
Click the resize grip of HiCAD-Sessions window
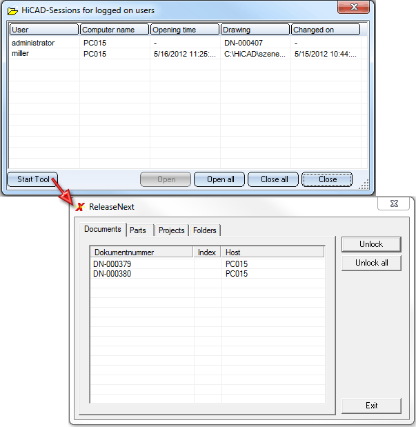364,184
